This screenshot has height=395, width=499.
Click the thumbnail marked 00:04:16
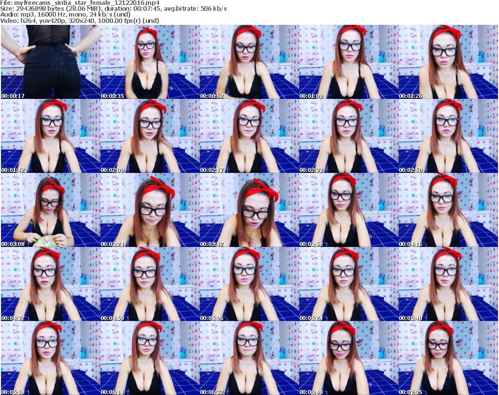click(448, 210)
